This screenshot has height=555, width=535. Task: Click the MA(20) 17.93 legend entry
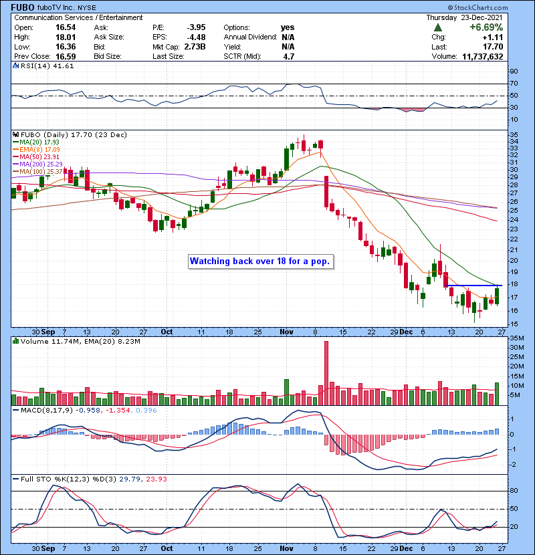coord(36,142)
